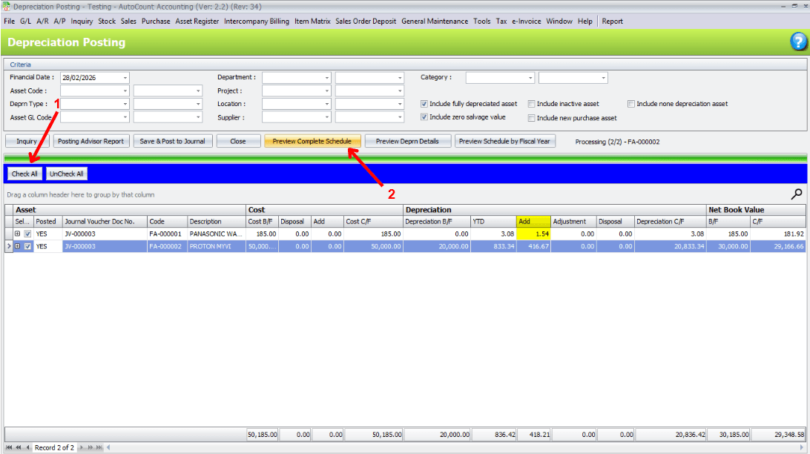Jump to first record using navigator icon
This screenshot has width=810, height=454.
pos(9,447)
